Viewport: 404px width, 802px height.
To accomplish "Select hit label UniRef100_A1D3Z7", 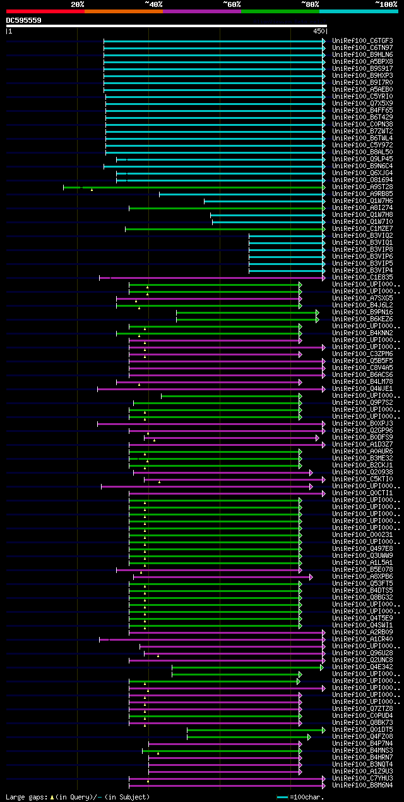I will pyautogui.click(x=362, y=445).
